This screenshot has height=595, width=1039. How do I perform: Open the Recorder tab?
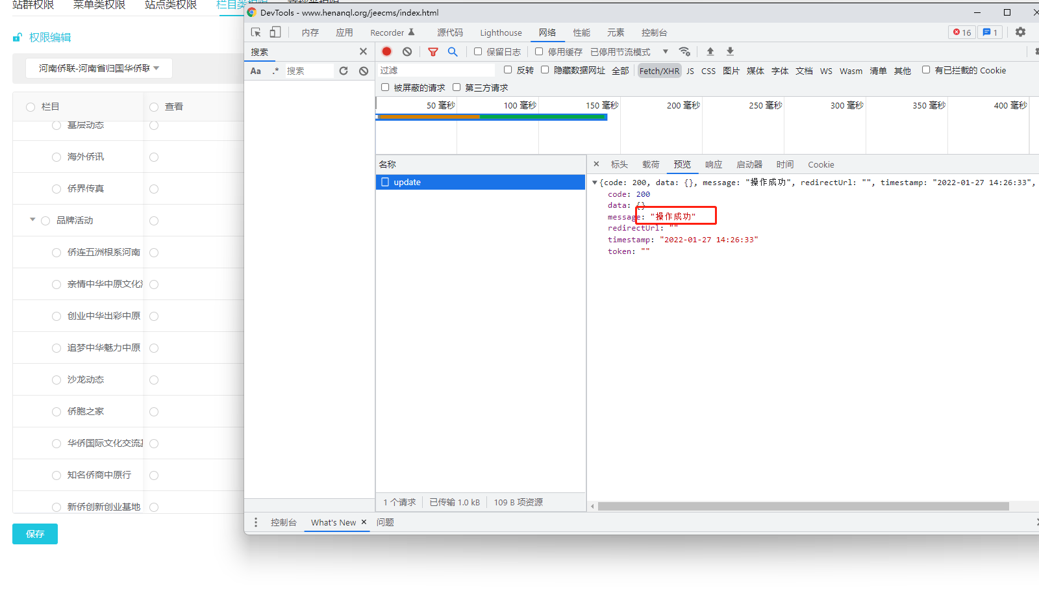tap(392, 32)
